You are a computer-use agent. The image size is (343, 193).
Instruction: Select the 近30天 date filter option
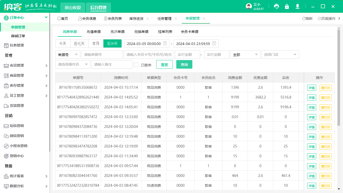(112, 43)
